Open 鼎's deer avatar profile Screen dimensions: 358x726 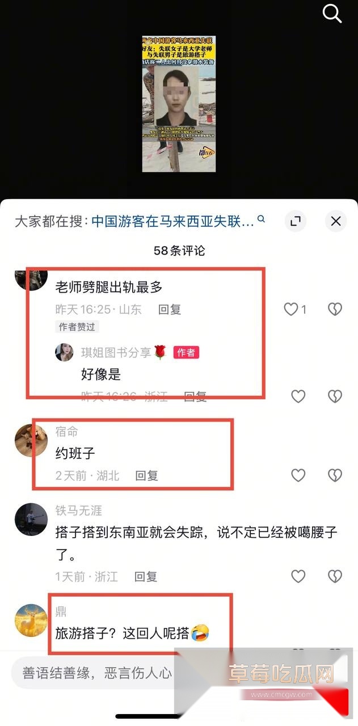[31, 621]
